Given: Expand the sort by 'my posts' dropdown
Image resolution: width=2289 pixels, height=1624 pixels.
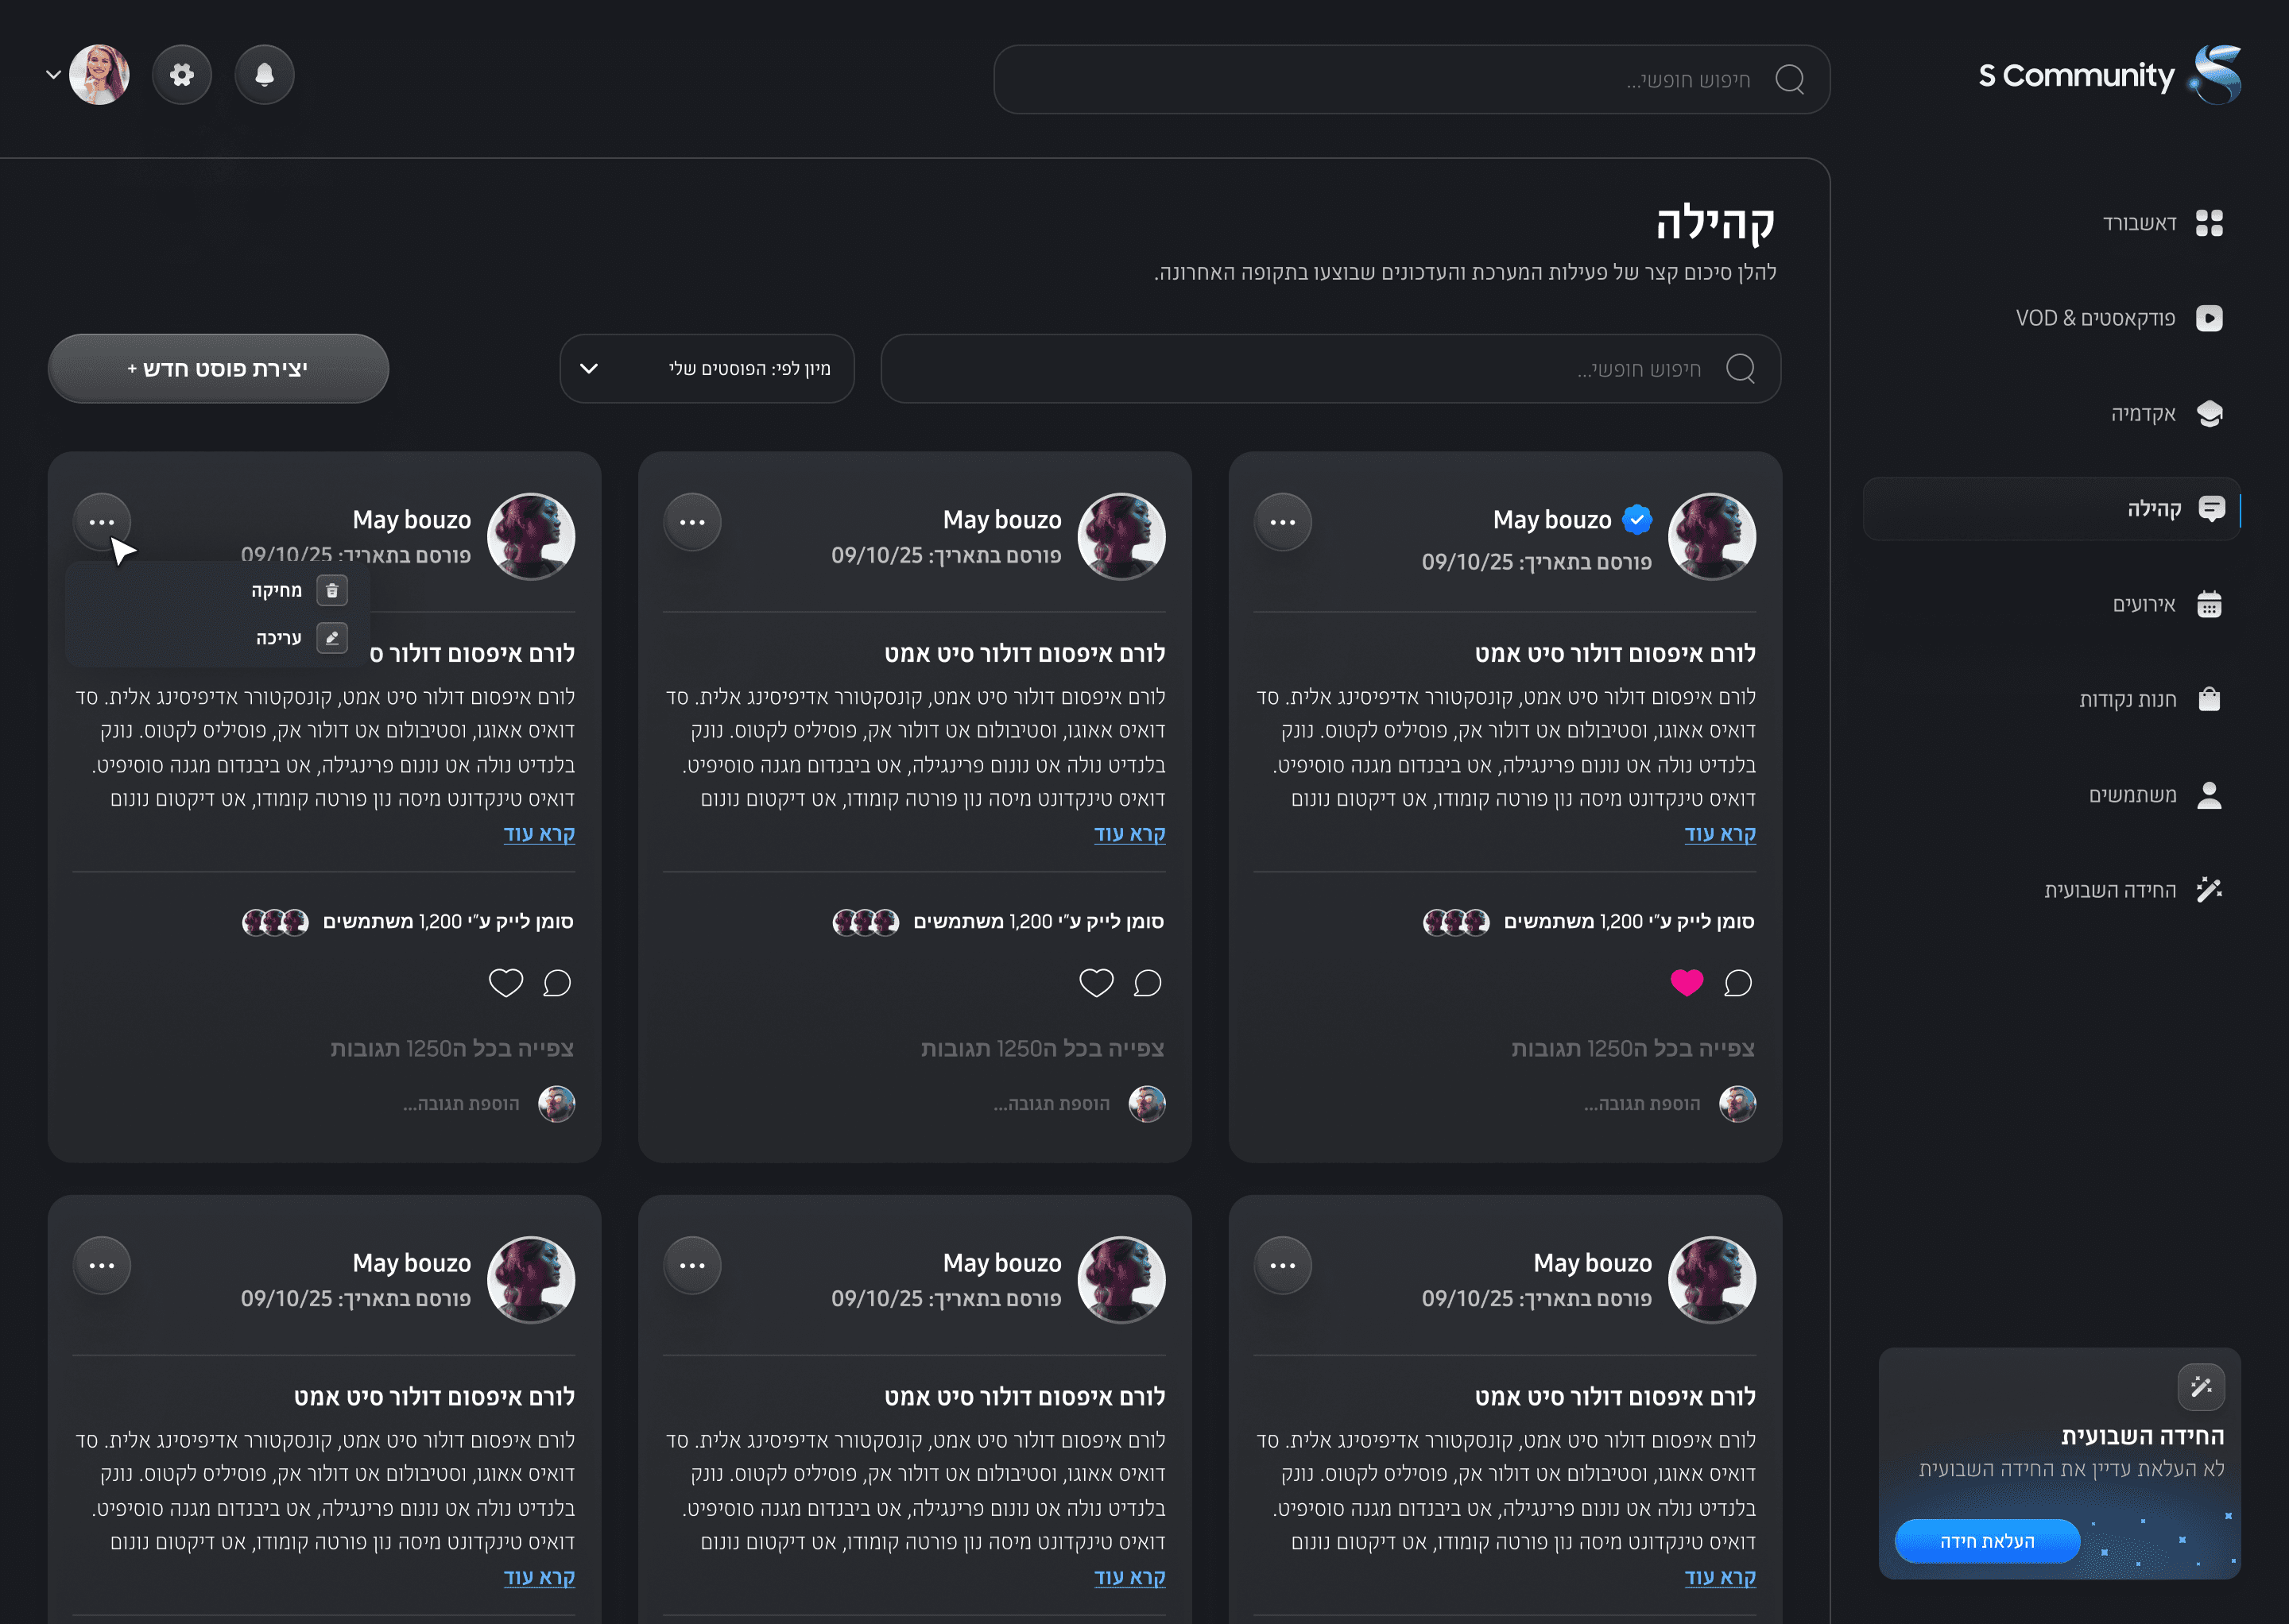Looking at the screenshot, I should [707, 369].
